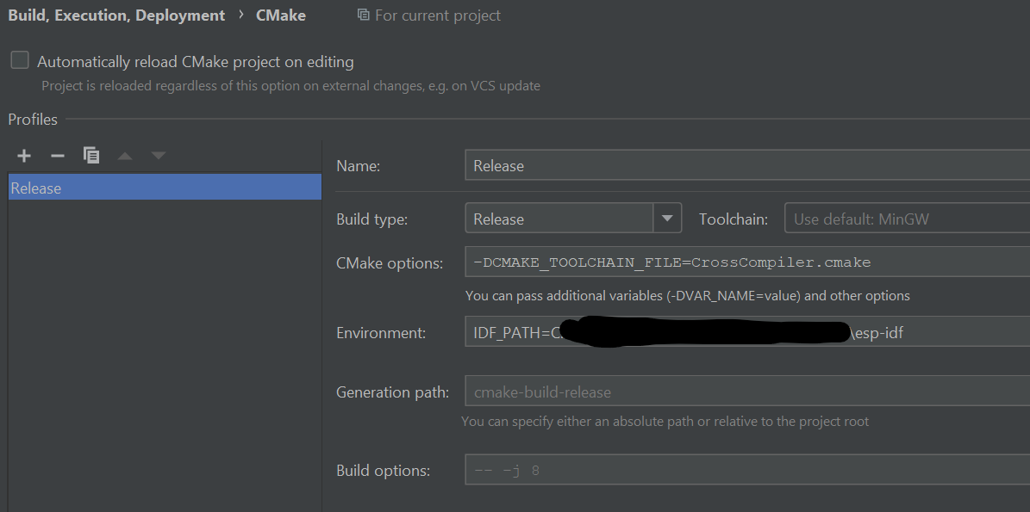Viewport: 1030px width, 512px height.
Task: Open the Build, Execution, Deployment breadcrumb
Action: pos(116,15)
